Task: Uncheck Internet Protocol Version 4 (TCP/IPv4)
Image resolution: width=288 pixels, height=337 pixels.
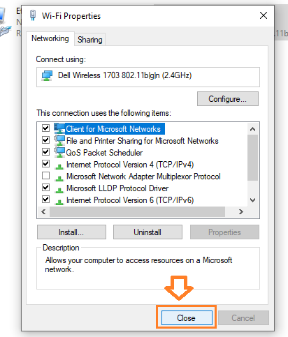Action: tap(46, 163)
